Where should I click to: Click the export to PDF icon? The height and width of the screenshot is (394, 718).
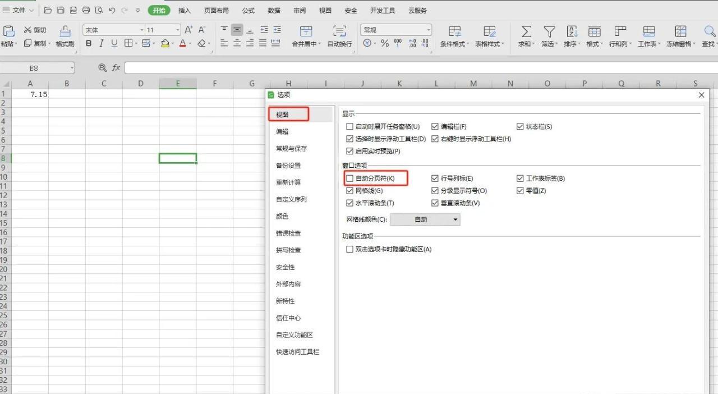pos(73,10)
